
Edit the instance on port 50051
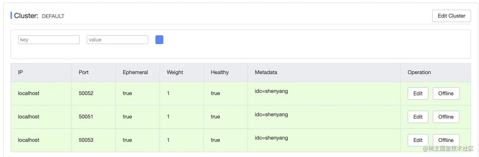point(418,117)
